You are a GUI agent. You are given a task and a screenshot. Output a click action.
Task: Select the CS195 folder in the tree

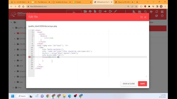click(x=21, y=38)
